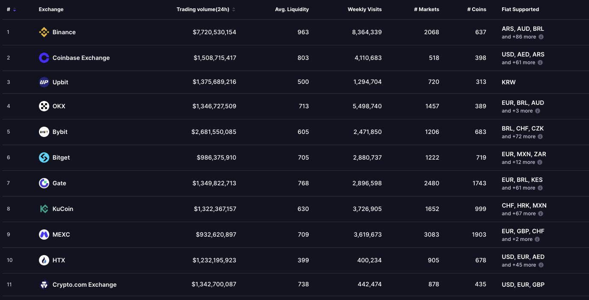
Task: Sort by rank using the # column arrow
Action: tap(15, 9)
